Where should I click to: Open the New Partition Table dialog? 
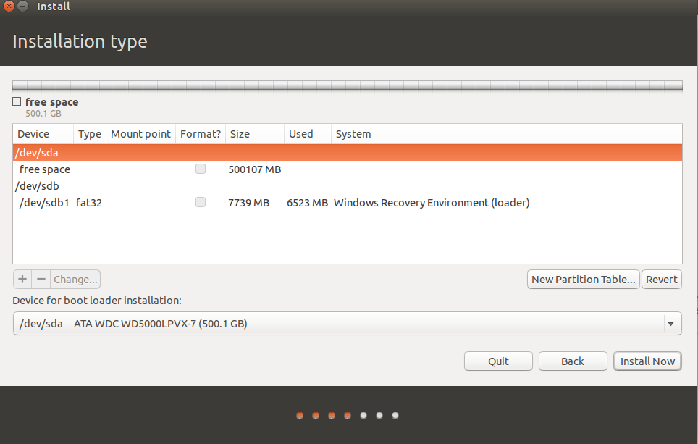pyautogui.click(x=584, y=280)
